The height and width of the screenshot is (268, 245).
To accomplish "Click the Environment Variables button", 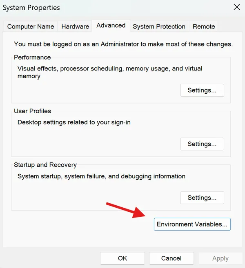I will [192, 224].
